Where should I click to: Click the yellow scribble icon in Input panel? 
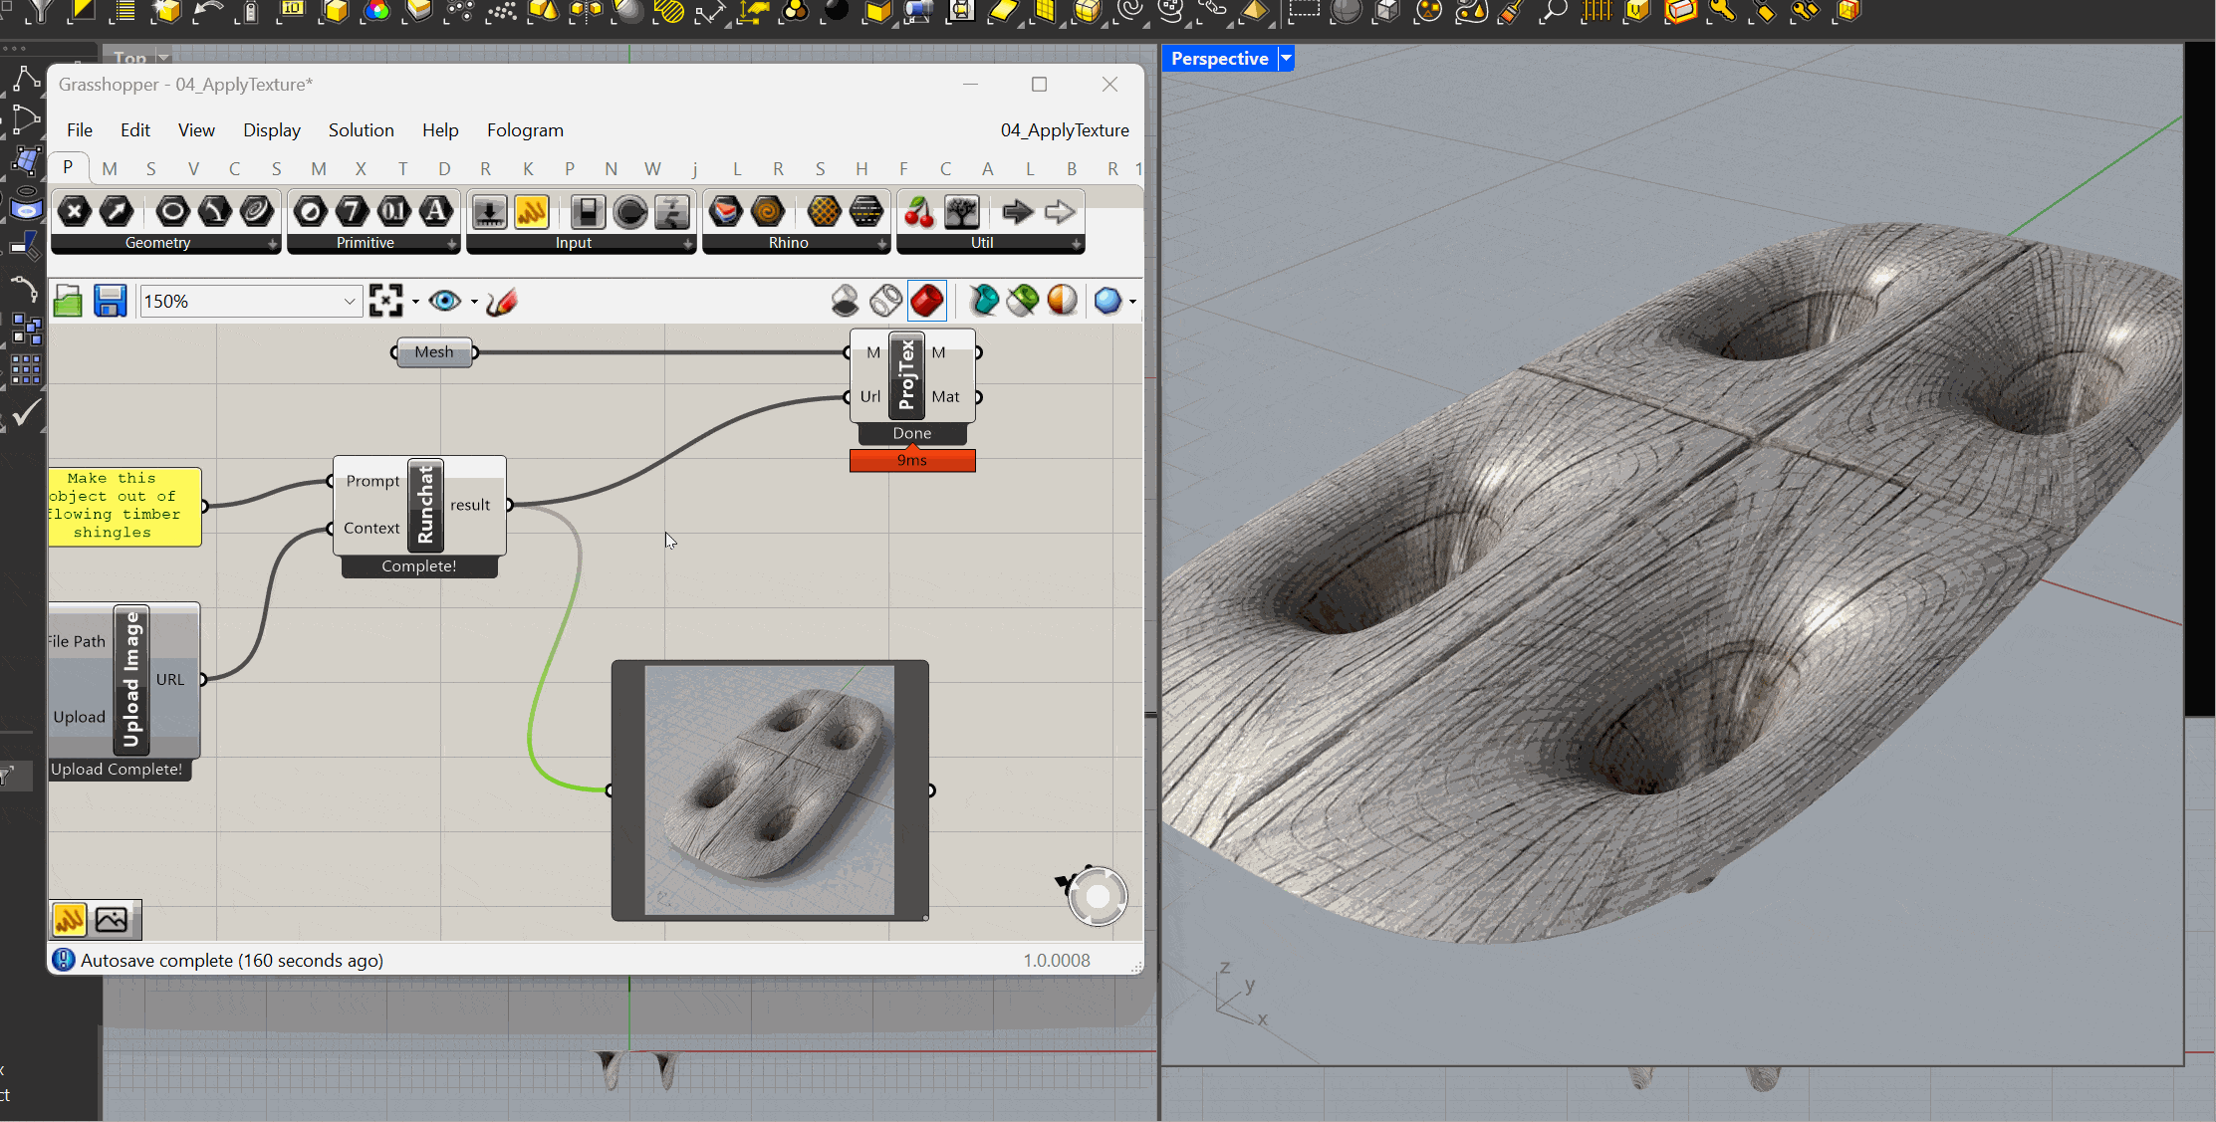coord(532,212)
